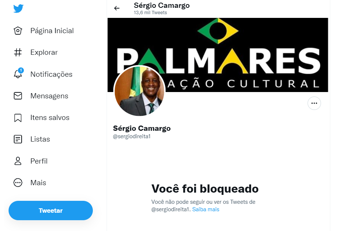The height and width of the screenshot is (231, 340).
Task: Open the Notificações menu label
Action: [51, 74]
